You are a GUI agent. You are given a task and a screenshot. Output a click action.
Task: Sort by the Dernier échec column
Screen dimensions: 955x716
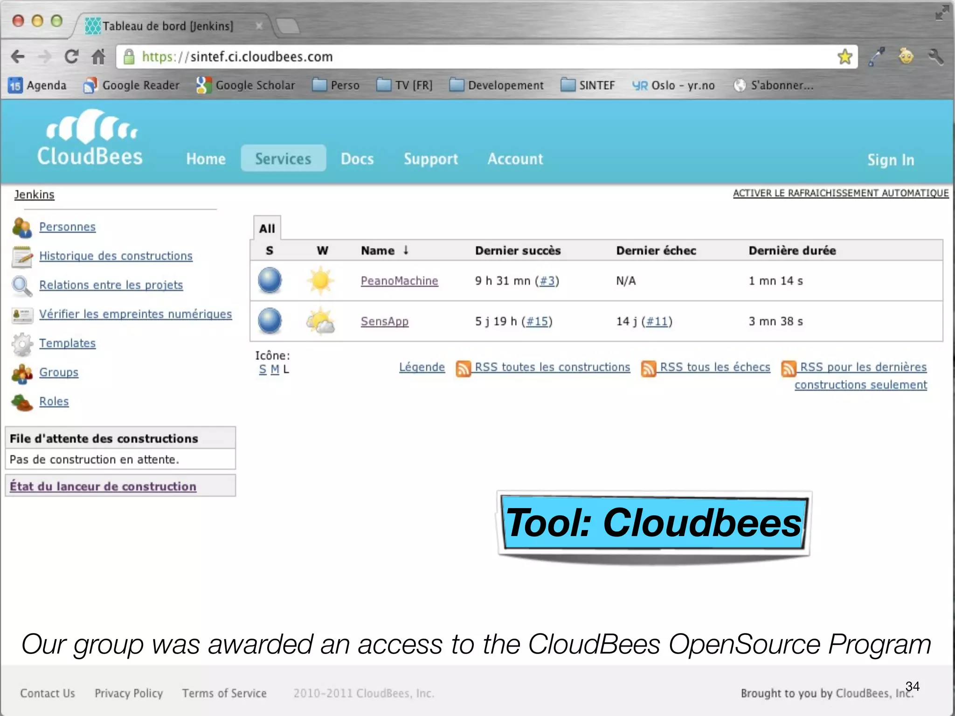(656, 250)
